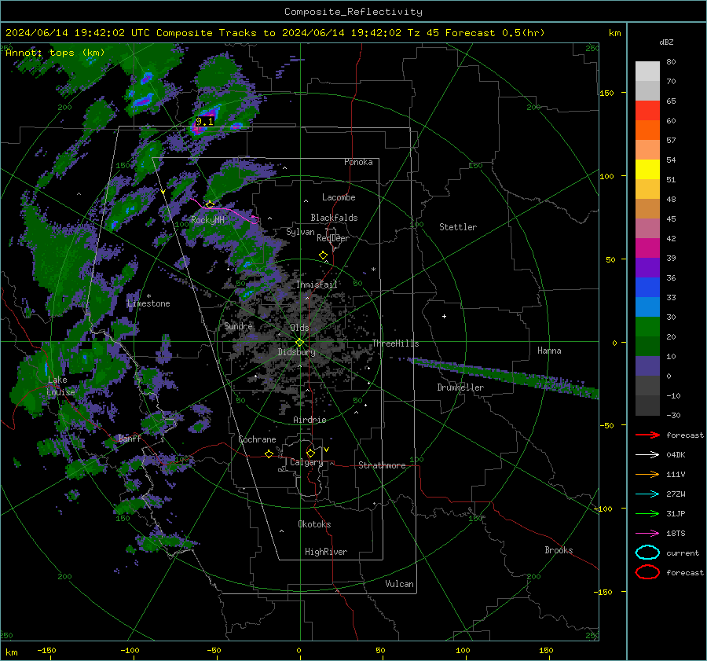The image size is (707, 661).
Task: Click white plus marker east of ThreeHills
Action: coord(444,316)
